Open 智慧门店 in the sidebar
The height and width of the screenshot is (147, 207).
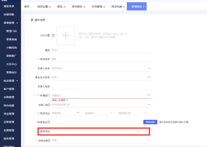coord(11,31)
